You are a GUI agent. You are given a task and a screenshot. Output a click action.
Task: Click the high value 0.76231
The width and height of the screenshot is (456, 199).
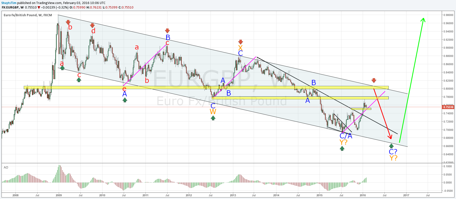96,7
